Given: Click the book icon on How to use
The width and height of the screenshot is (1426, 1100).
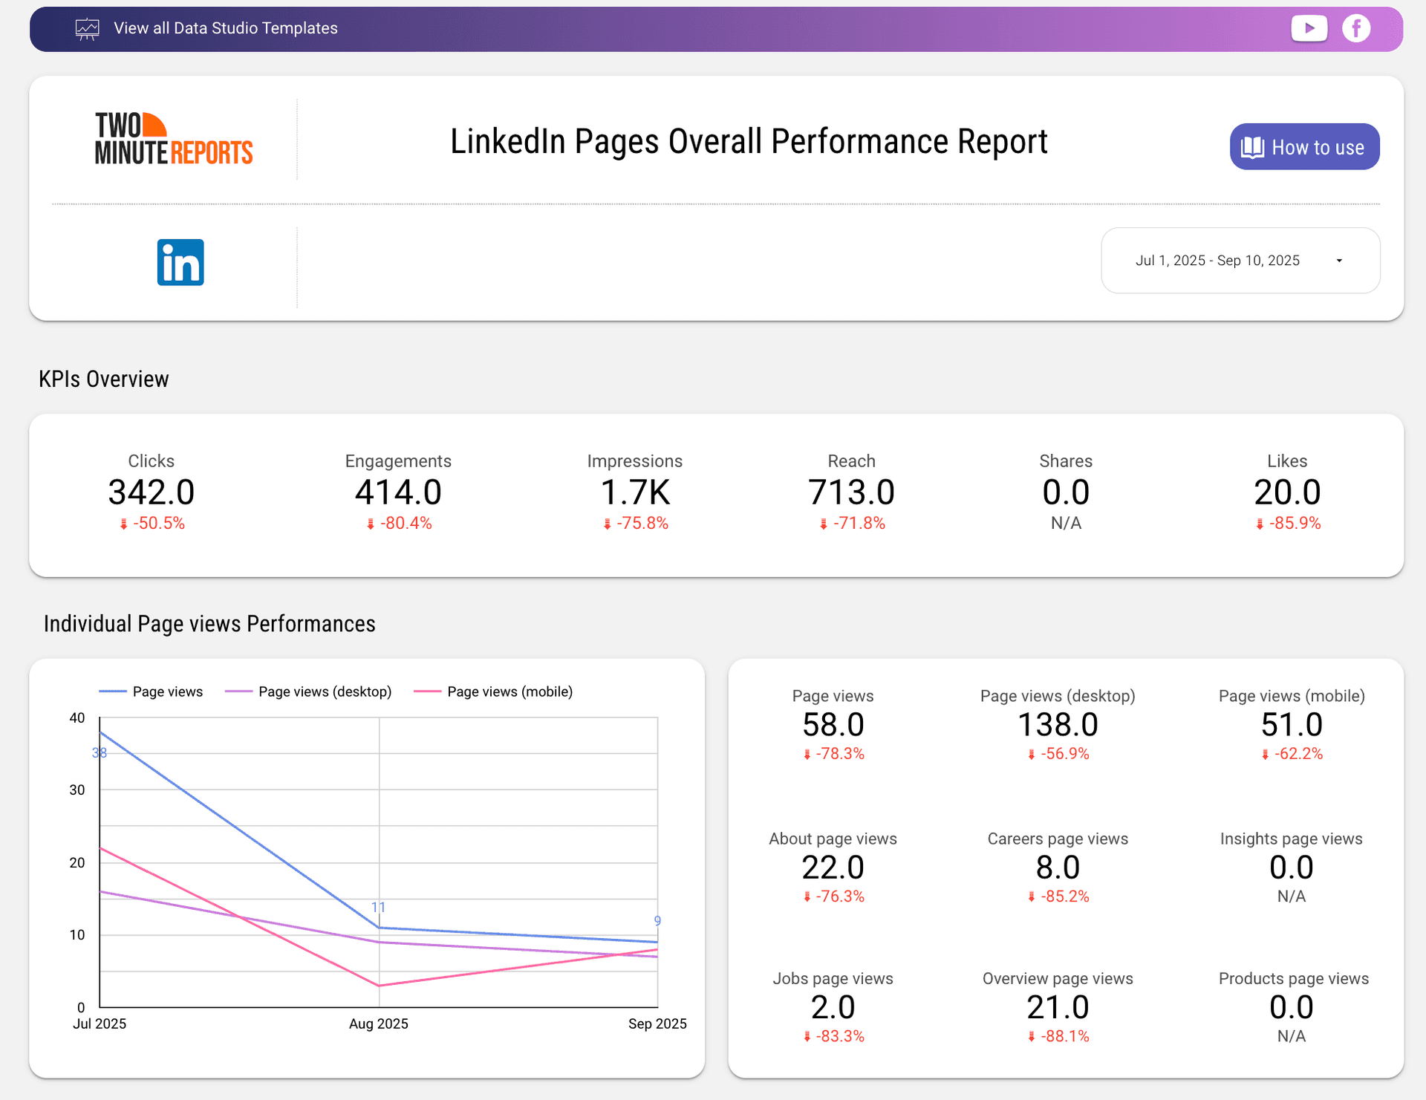Looking at the screenshot, I should [x=1252, y=147].
